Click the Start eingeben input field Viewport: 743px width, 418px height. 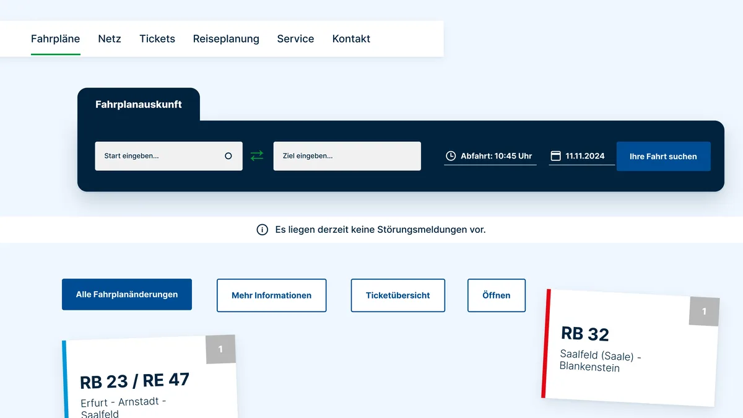pyautogui.click(x=168, y=156)
